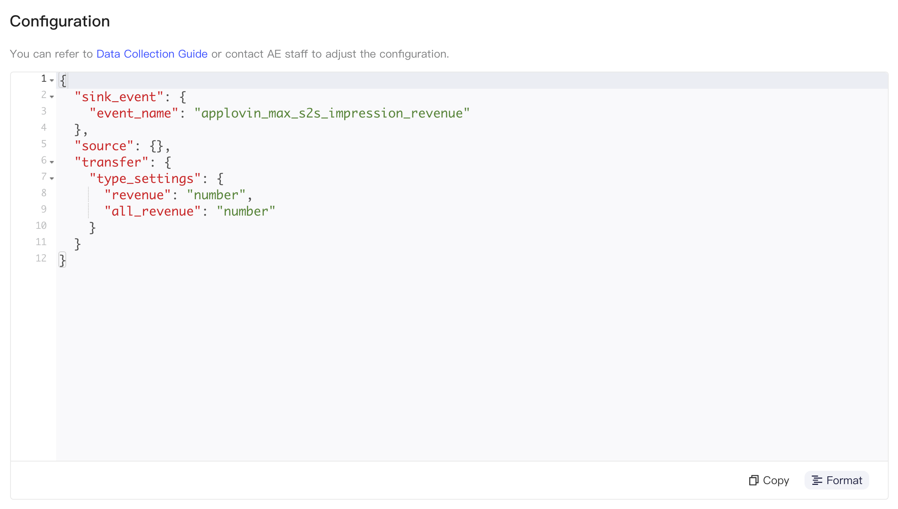Click line number 4 in the gutter
The width and height of the screenshot is (898, 509).
44,128
